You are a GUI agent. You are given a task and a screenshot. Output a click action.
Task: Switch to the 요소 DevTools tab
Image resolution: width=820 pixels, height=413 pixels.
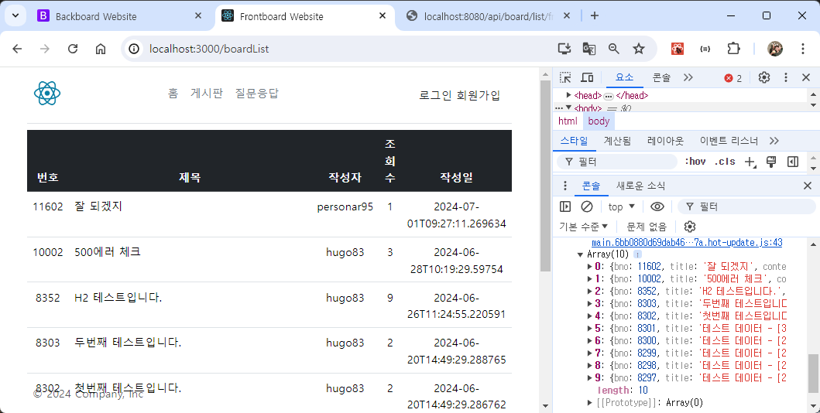tap(624, 77)
